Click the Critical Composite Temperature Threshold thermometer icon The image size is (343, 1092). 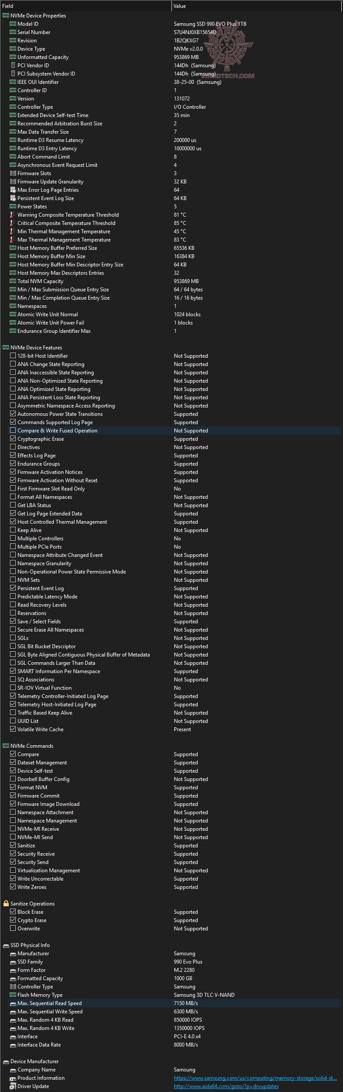pos(13,223)
